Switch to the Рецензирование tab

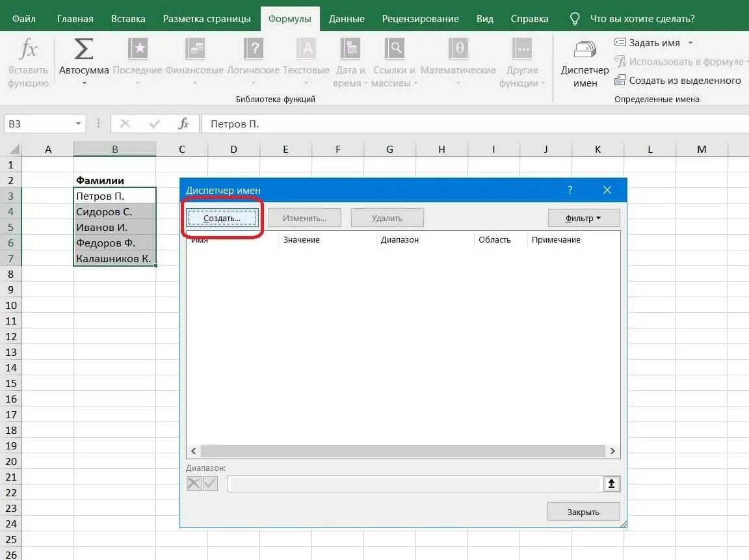421,19
